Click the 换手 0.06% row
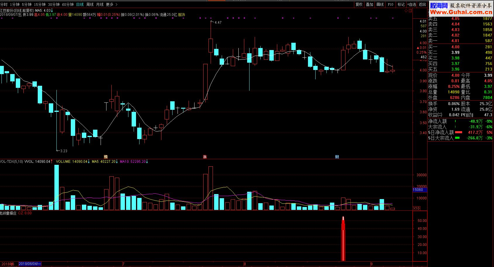This screenshot has height=267, width=494. [x=444, y=104]
